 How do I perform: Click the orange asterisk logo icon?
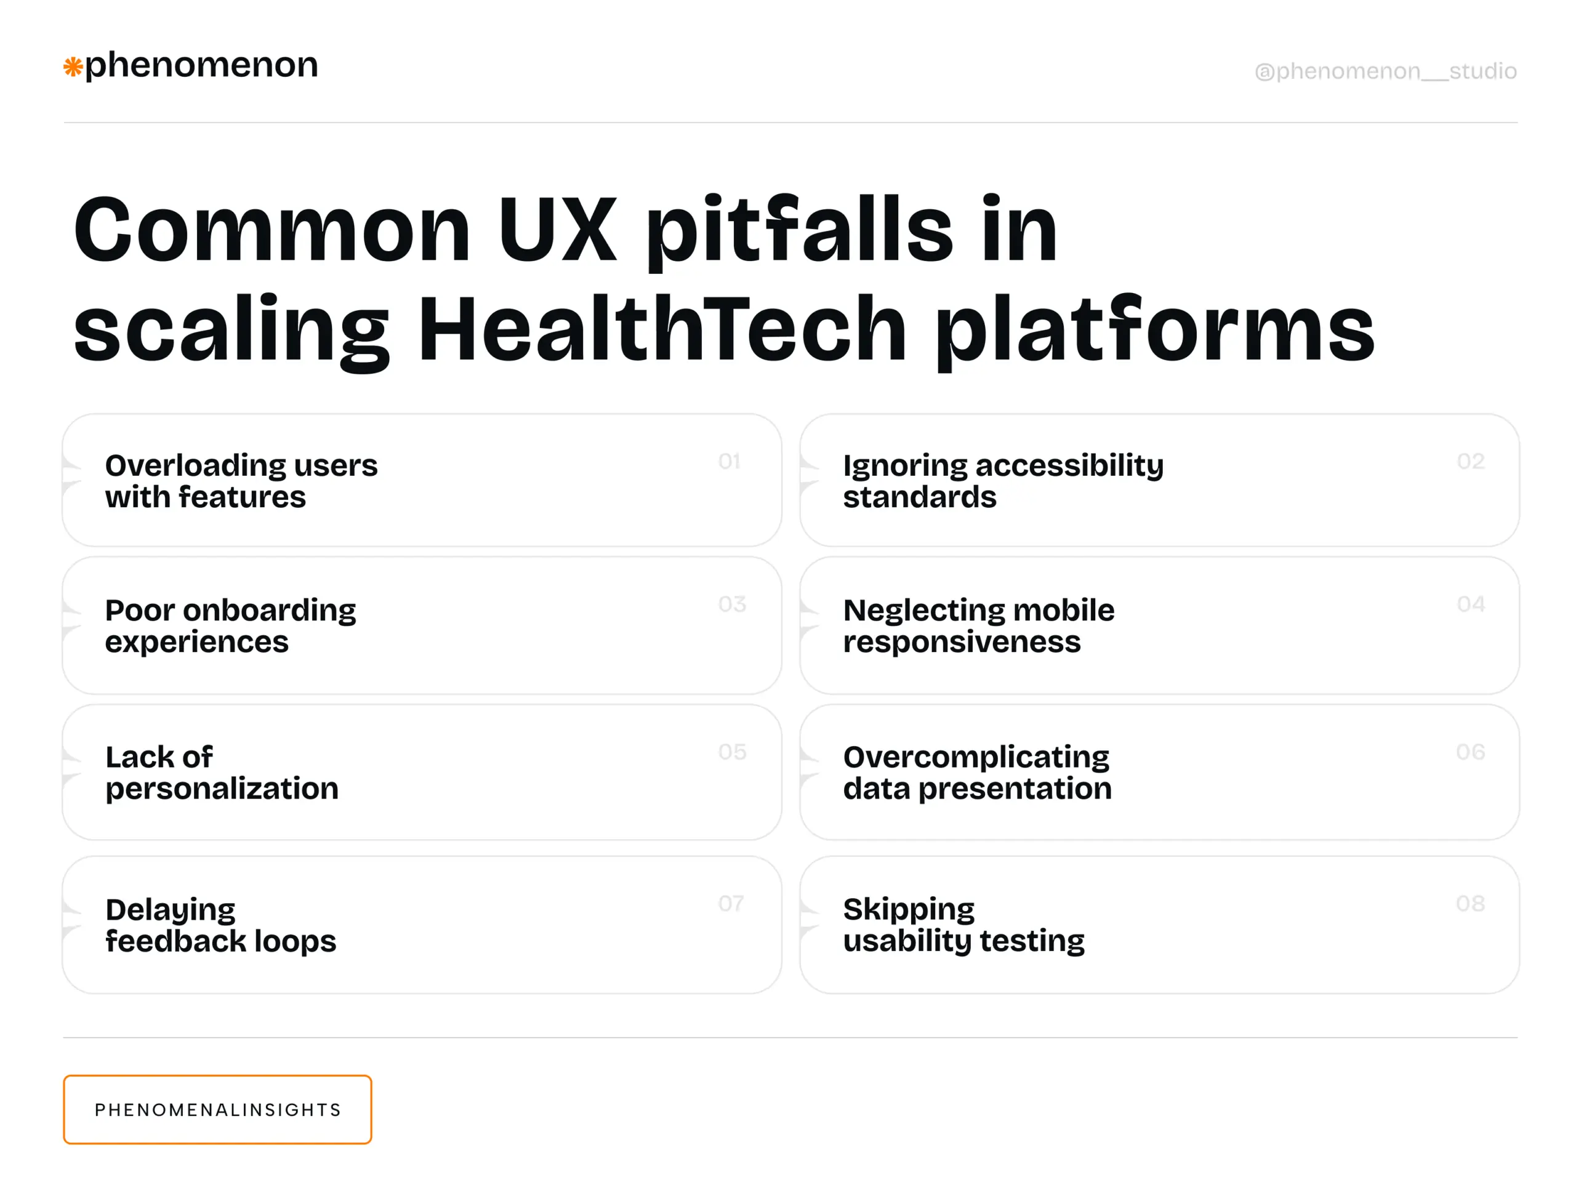pyautogui.click(x=73, y=68)
